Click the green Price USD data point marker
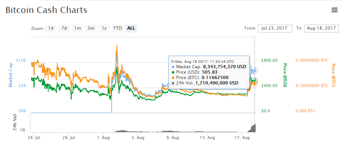Viewport: 348px width, 144px height. point(255,81)
